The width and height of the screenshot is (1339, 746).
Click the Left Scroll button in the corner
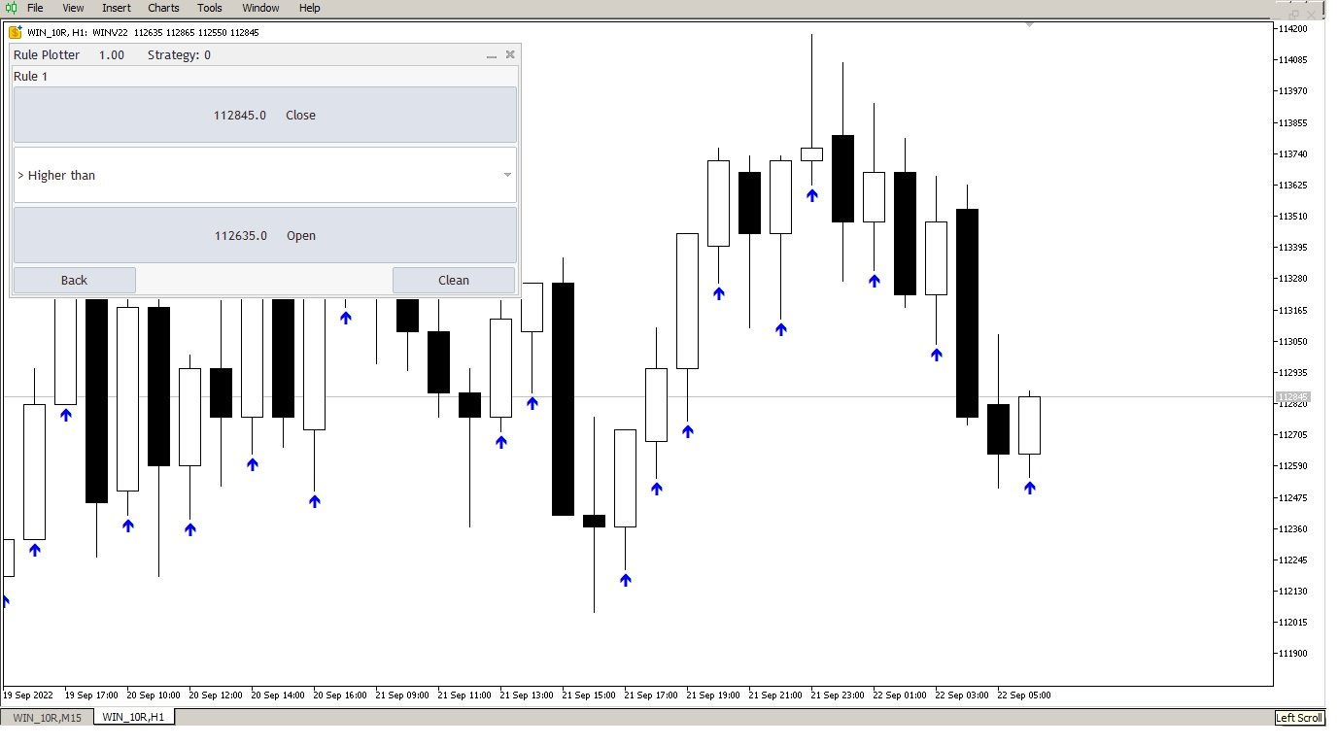1299,718
